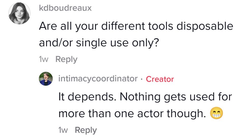
Task: Click the grinning emoji in the reply
Action: click(x=216, y=114)
